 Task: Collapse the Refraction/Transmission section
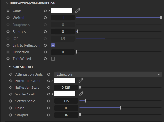[7, 3]
